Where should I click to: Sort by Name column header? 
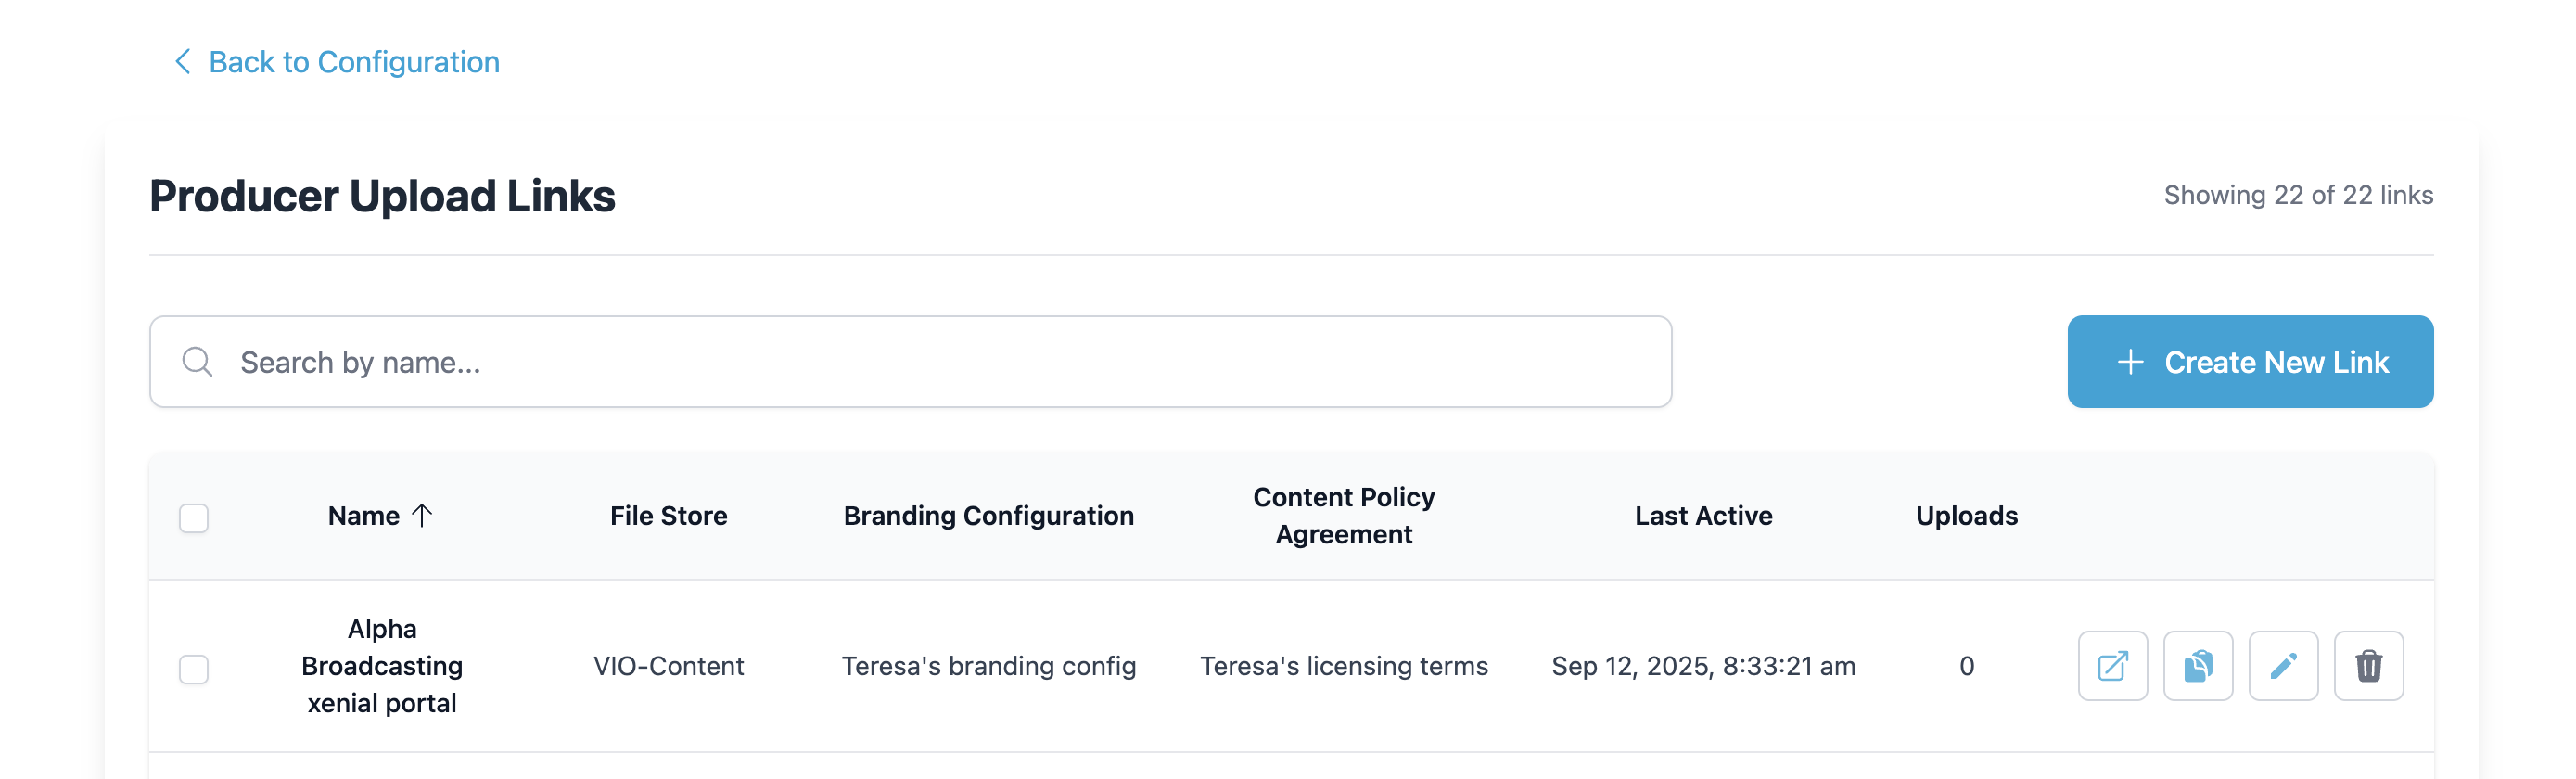(364, 516)
